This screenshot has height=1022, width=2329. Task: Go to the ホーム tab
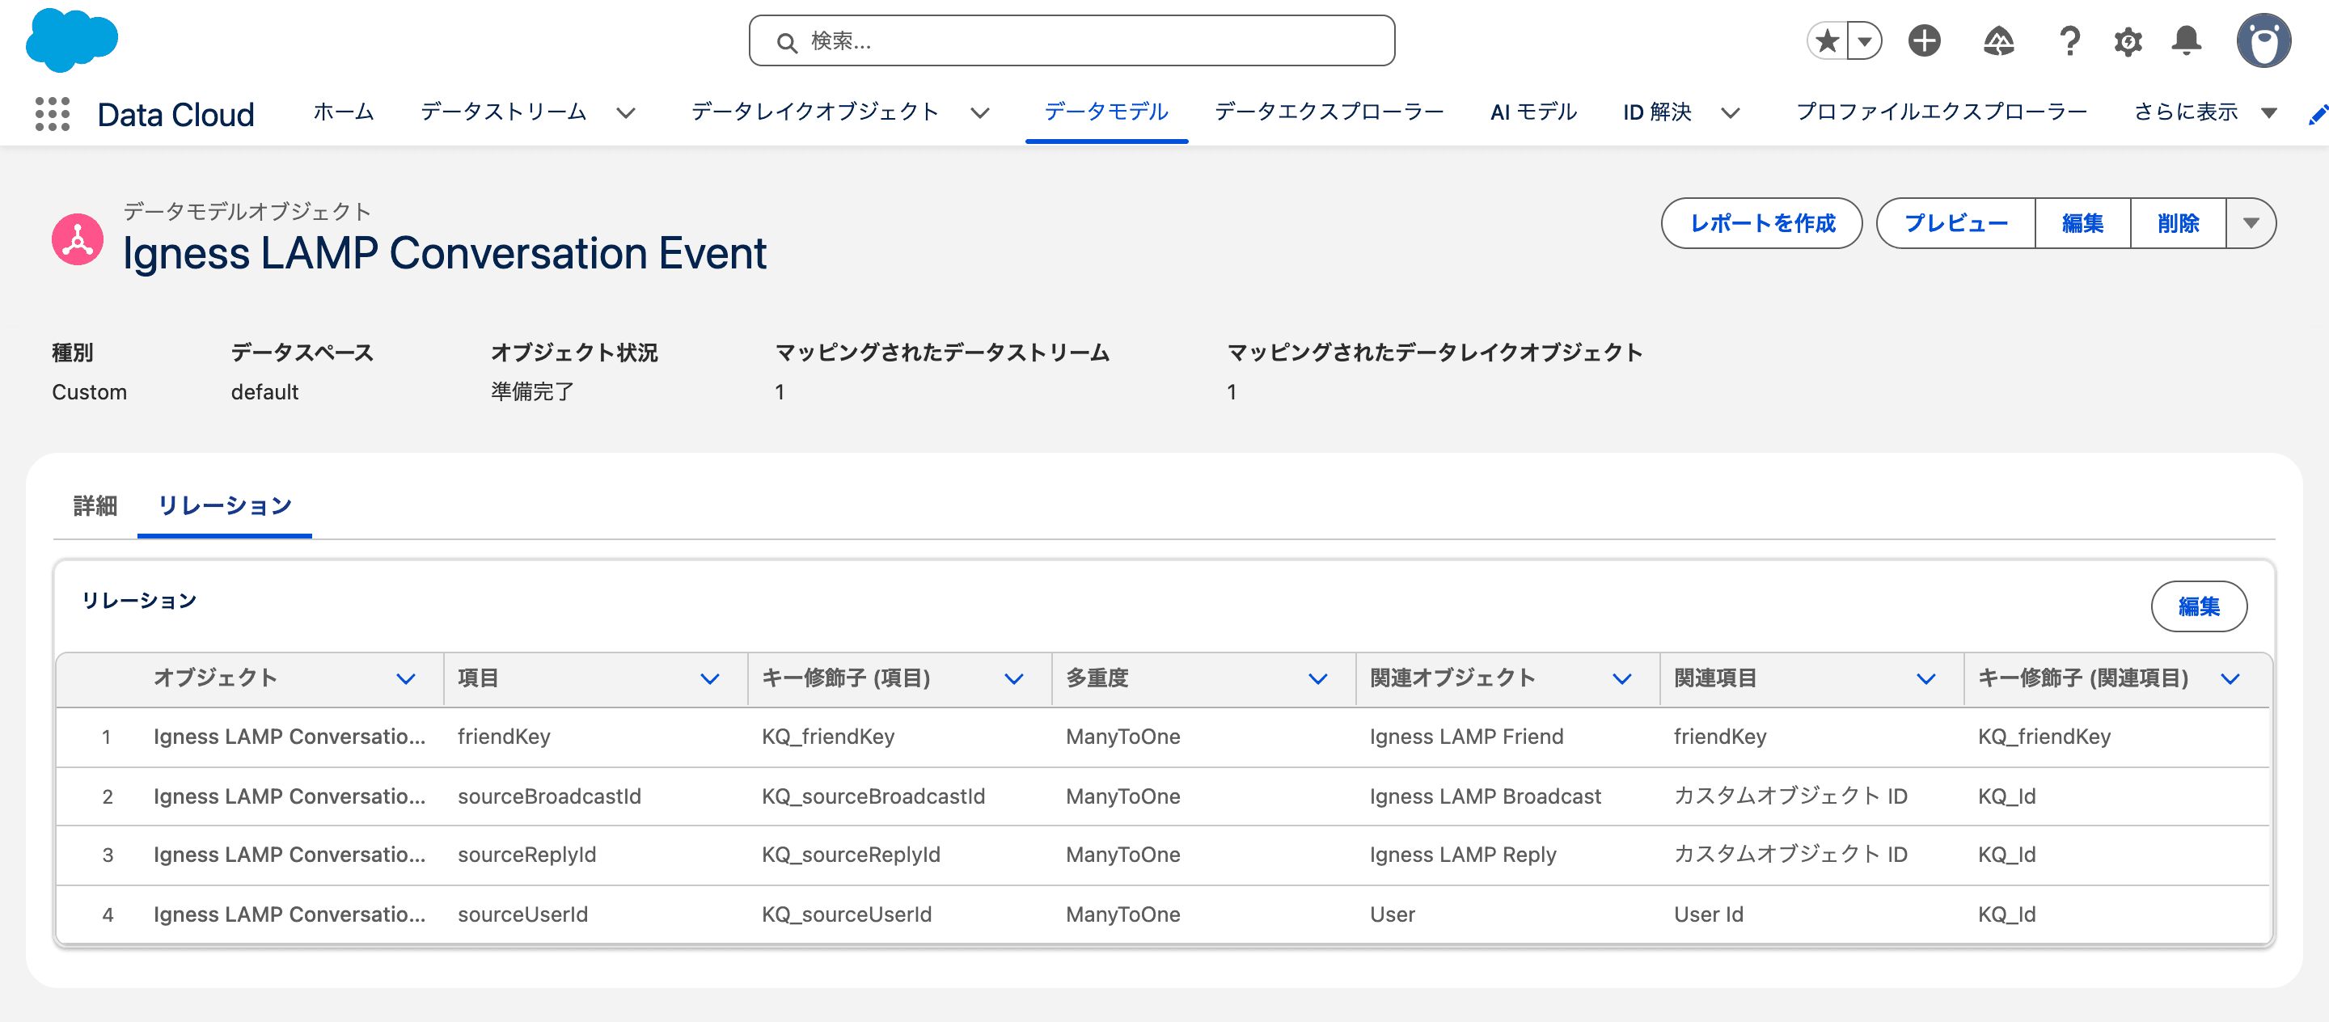[x=344, y=112]
